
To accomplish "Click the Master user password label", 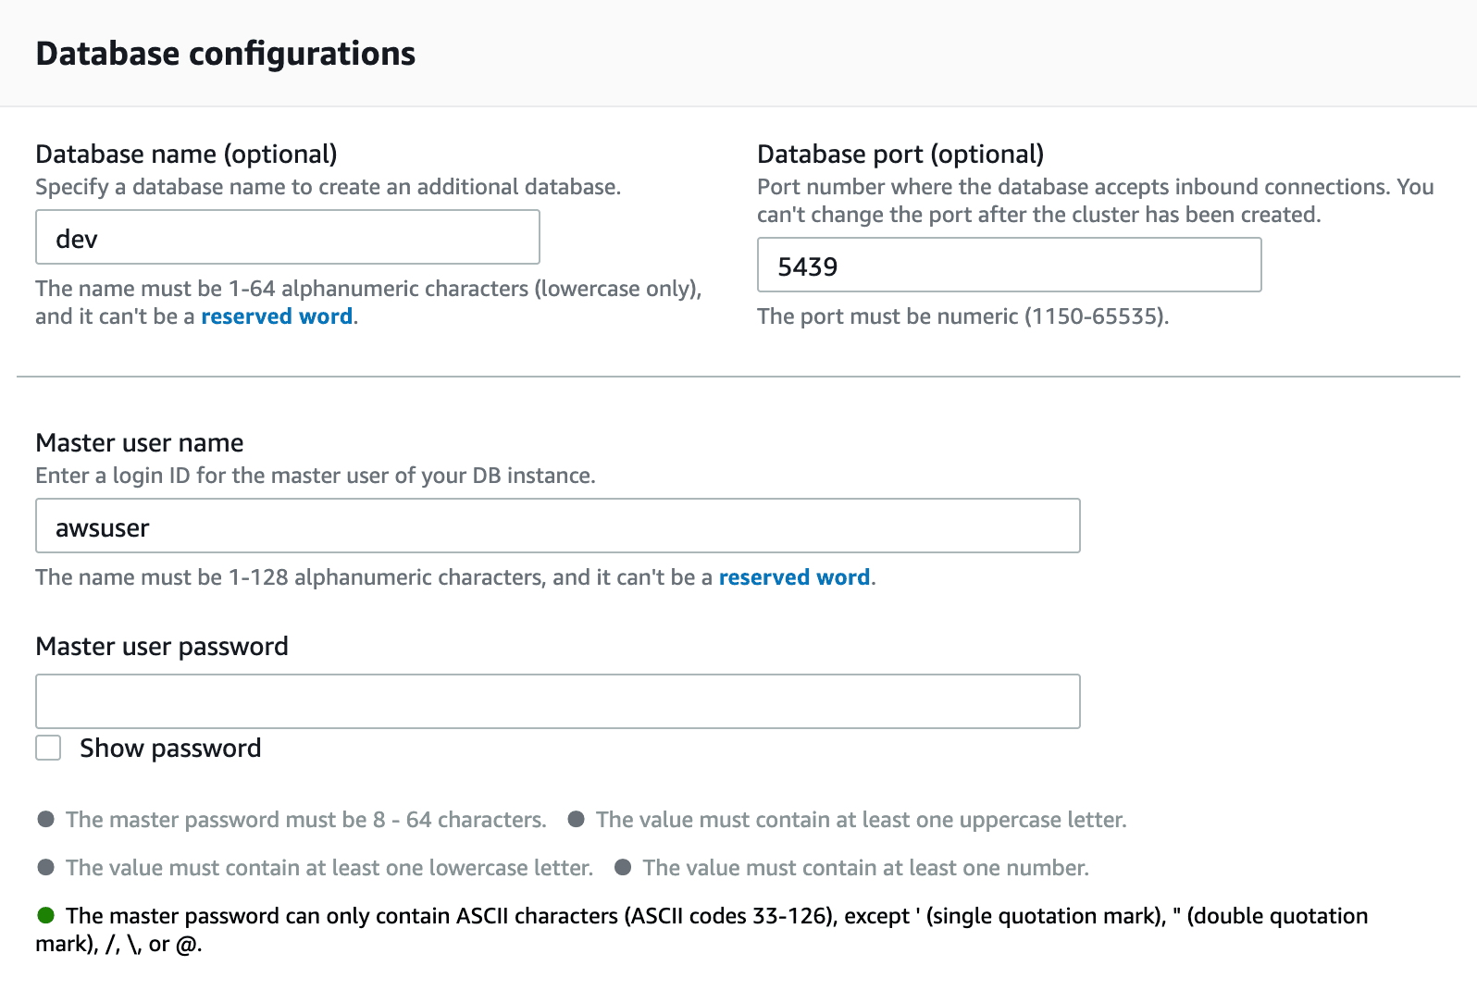I will click(x=162, y=646).
